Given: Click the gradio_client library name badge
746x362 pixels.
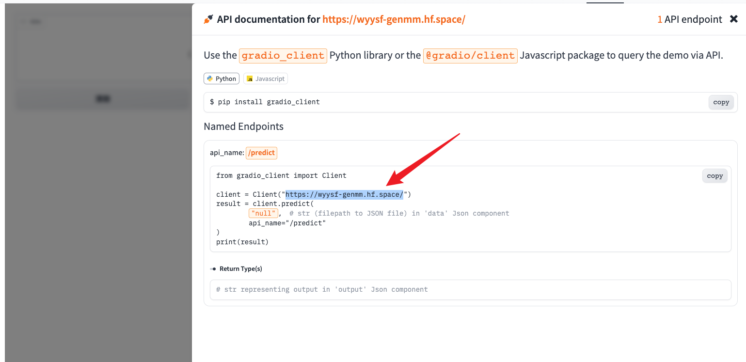Looking at the screenshot, I should click(x=283, y=55).
